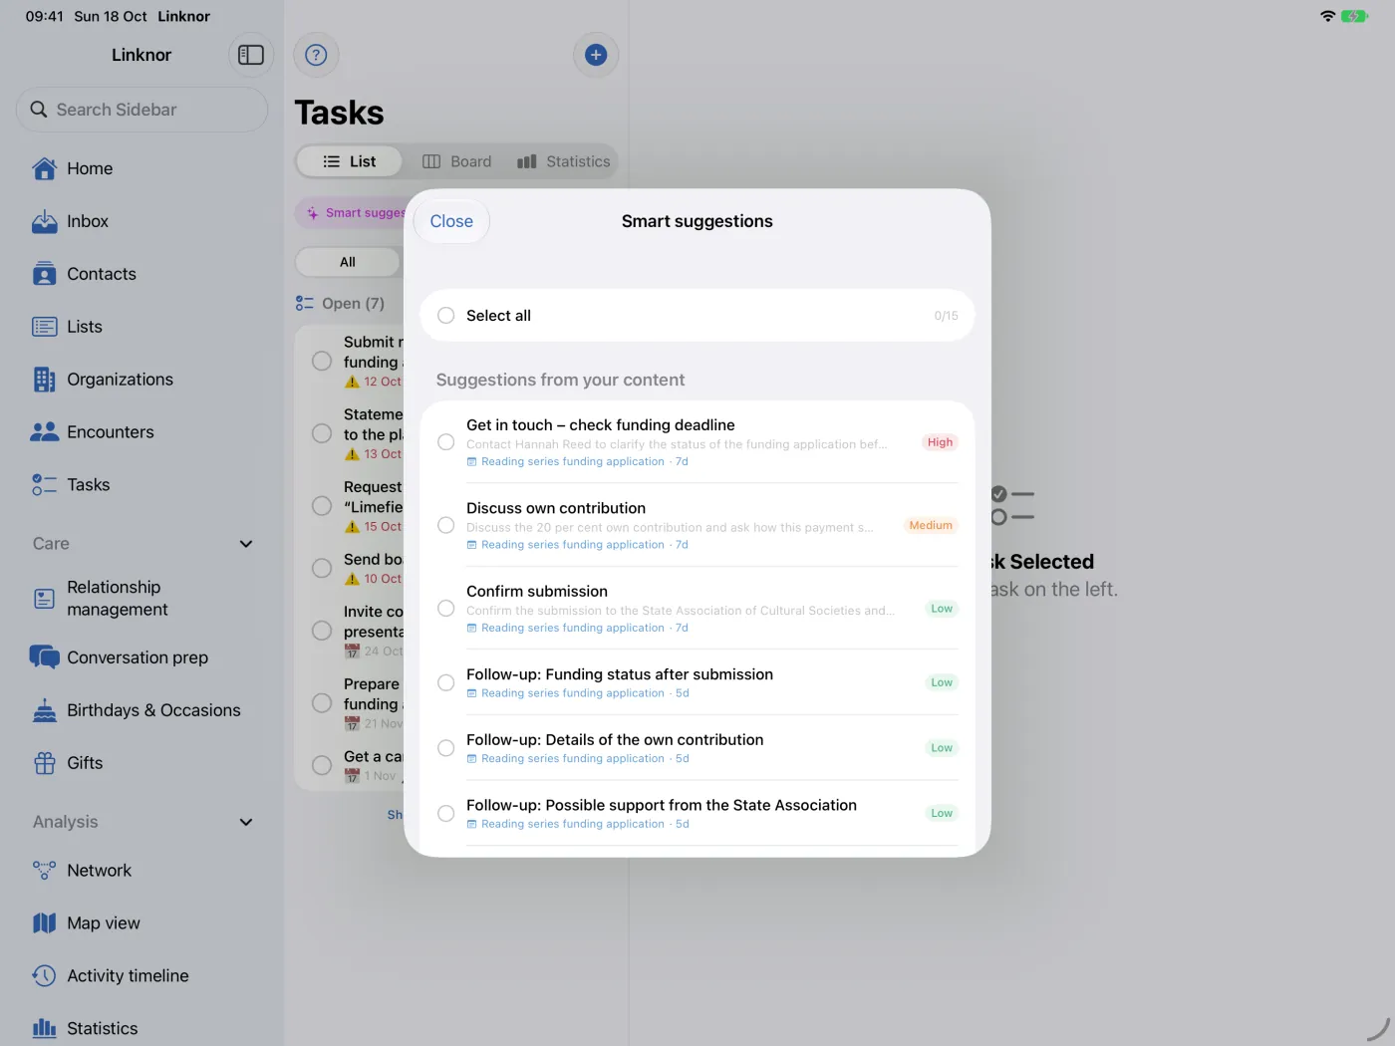Viewport: 1395px width, 1046px height.
Task: Open the Organizations building icon
Action: pos(45,380)
